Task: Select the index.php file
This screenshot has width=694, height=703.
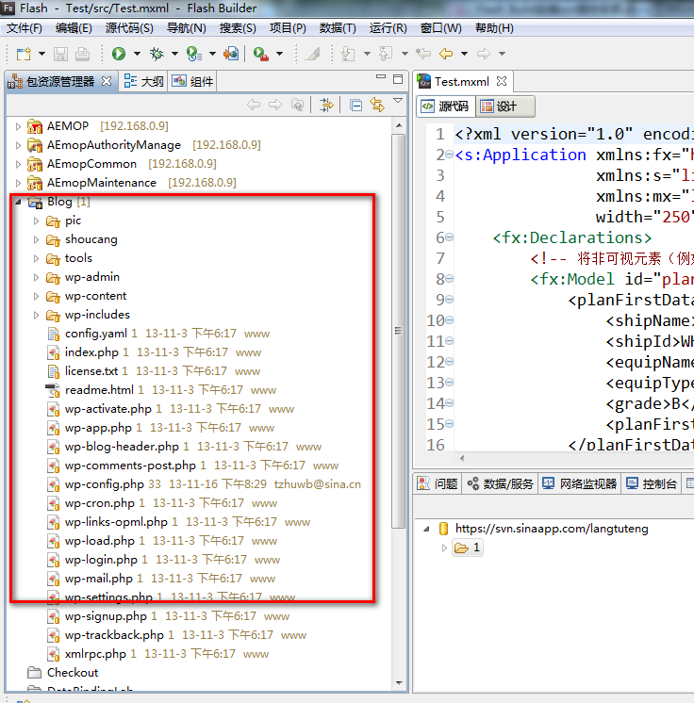Action: pyautogui.click(x=91, y=352)
